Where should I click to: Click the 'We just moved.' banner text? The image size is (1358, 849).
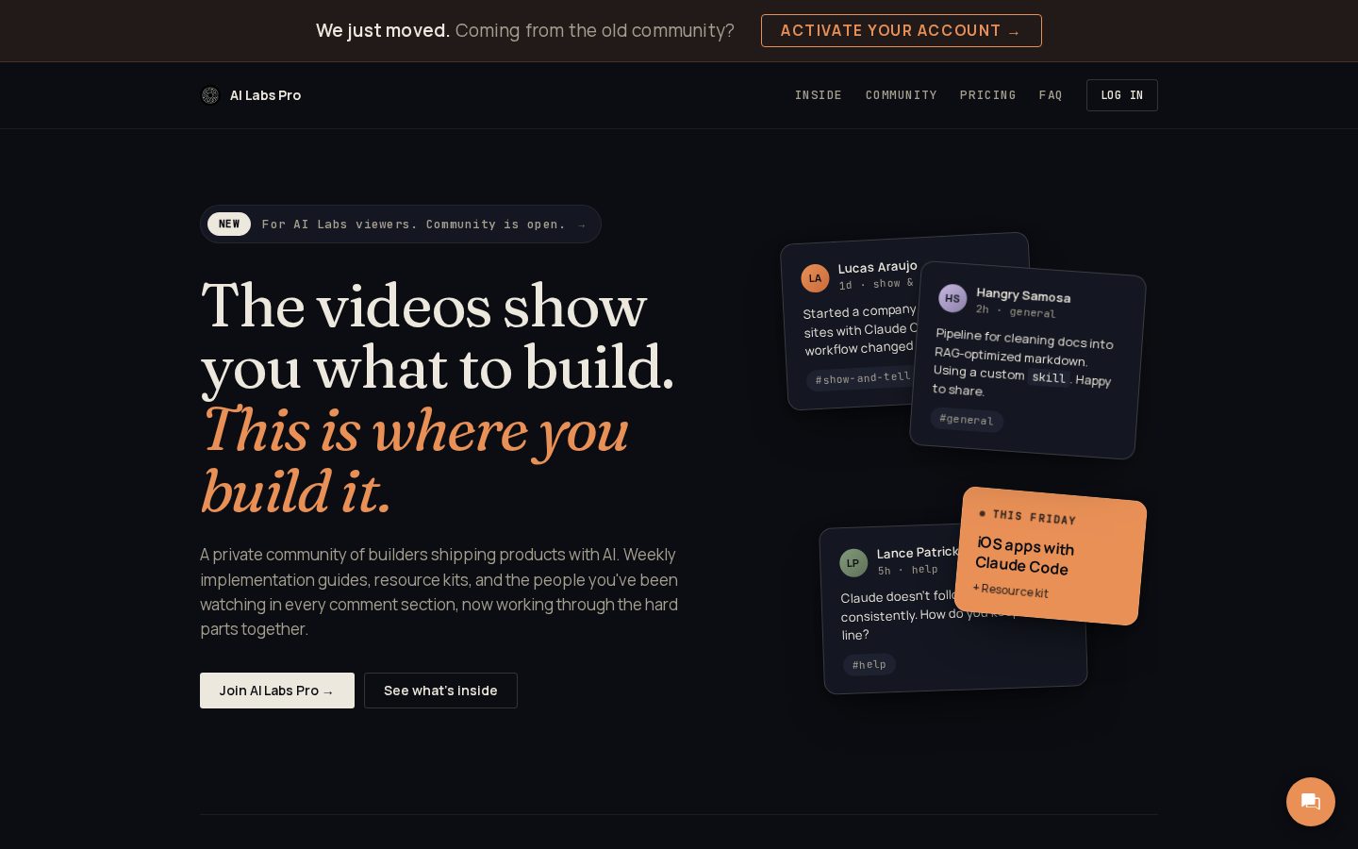click(x=383, y=30)
